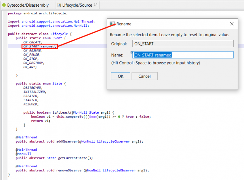Cancel the rename dialog
The height and width of the screenshot is (180, 244).
click(x=145, y=76)
